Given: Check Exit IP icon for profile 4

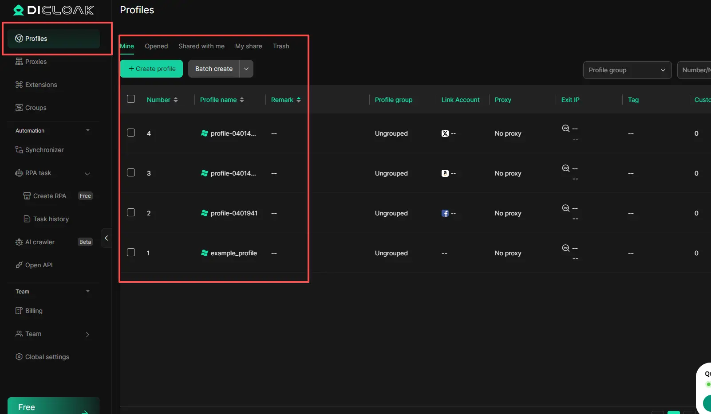Looking at the screenshot, I should tap(565, 129).
